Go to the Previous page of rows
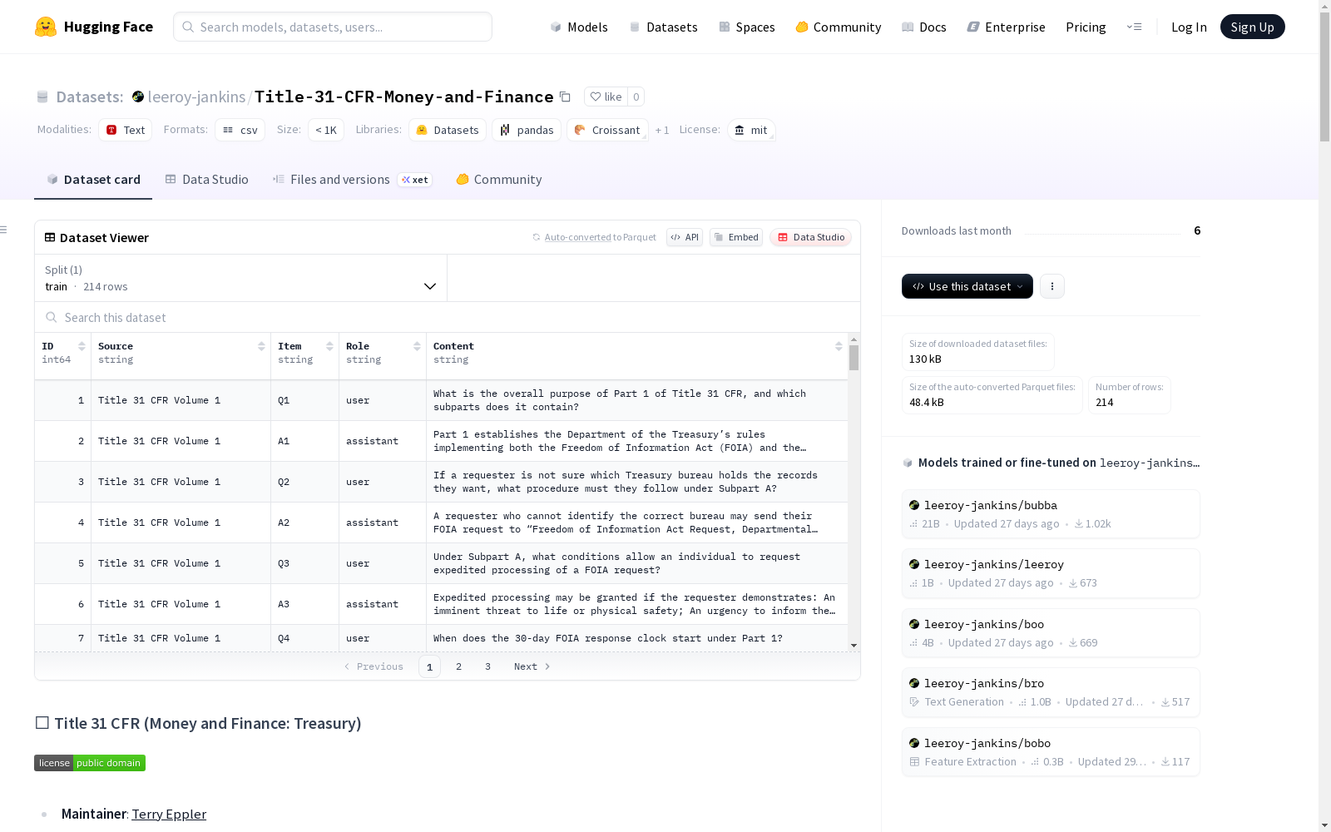The width and height of the screenshot is (1331, 832). click(x=374, y=666)
